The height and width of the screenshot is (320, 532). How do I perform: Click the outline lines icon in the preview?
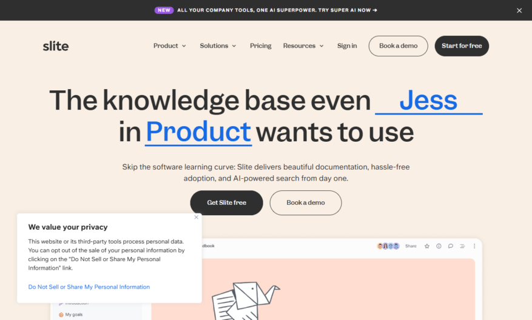(x=462, y=246)
